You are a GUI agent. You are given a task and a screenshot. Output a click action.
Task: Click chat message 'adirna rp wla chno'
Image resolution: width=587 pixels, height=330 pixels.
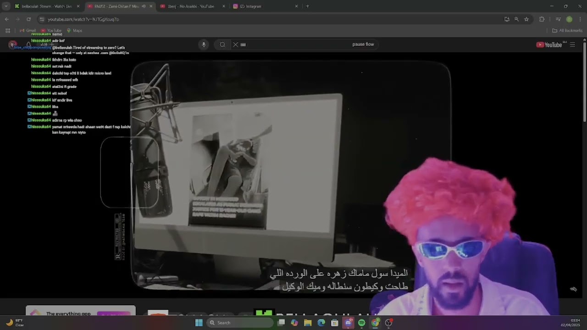(x=67, y=120)
